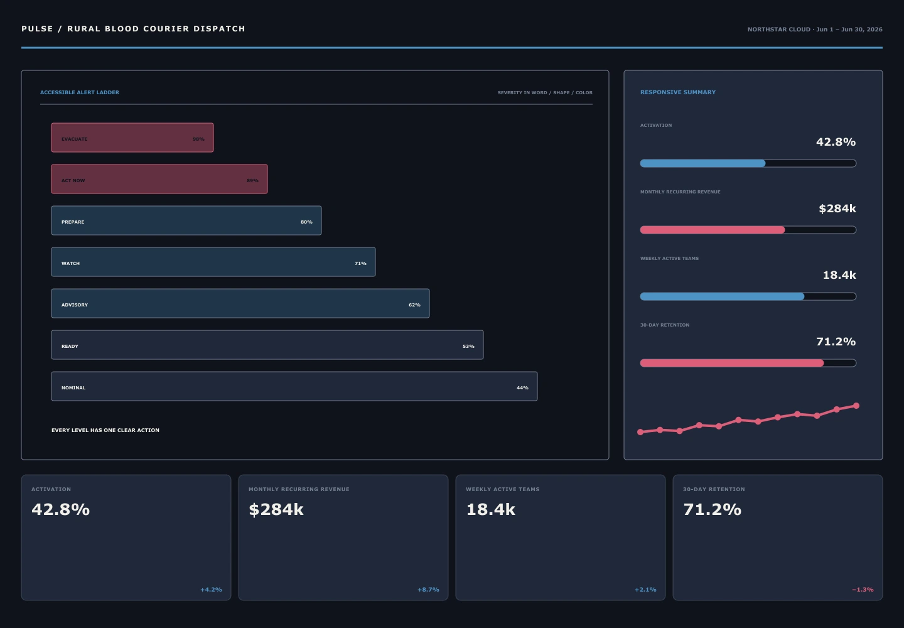Open the Weekly Active Teams 18.4k bottom card
The height and width of the screenshot is (628, 904).
[x=561, y=538]
